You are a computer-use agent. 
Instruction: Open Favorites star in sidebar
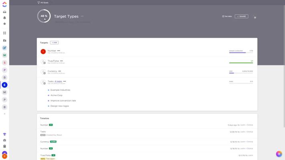[5, 24]
